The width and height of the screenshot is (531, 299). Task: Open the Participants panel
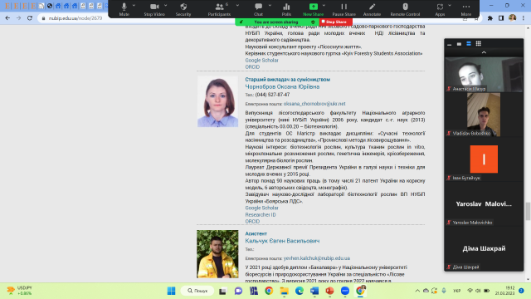click(x=219, y=9)
